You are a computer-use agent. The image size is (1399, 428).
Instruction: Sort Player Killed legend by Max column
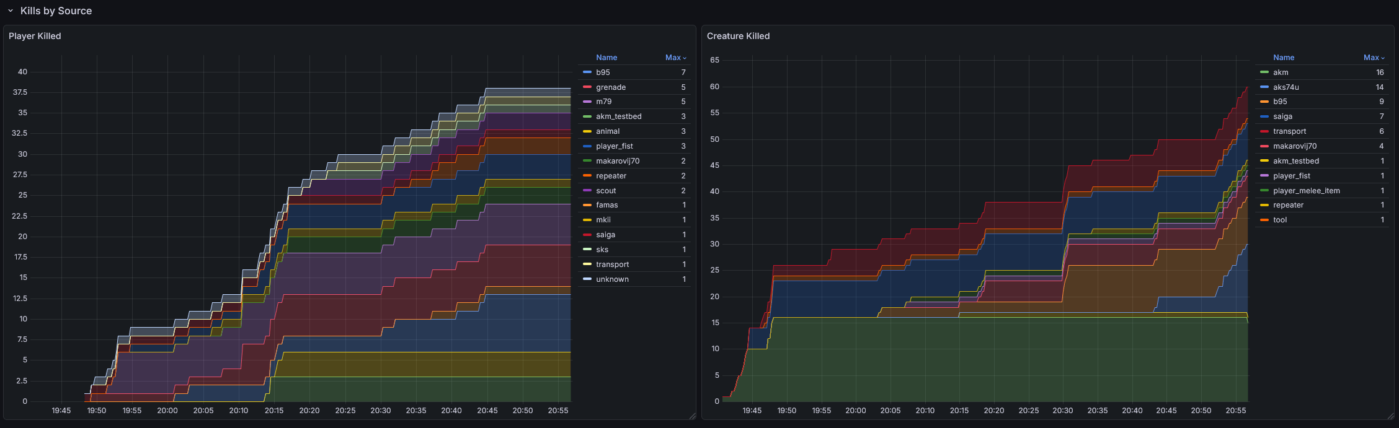[676, 58]
